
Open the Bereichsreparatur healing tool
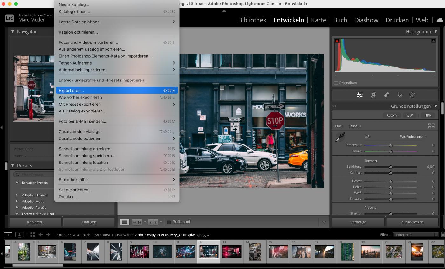tap(387, 95)
